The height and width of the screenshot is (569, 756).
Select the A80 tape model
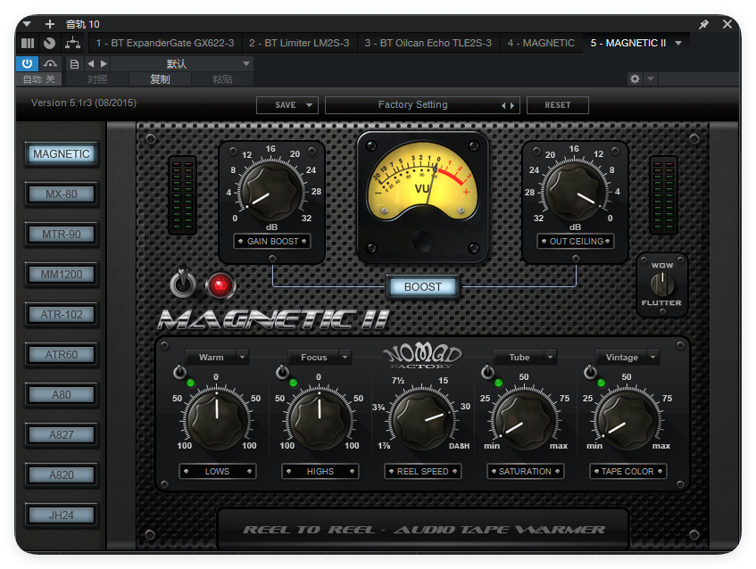(x=62, y=395)
